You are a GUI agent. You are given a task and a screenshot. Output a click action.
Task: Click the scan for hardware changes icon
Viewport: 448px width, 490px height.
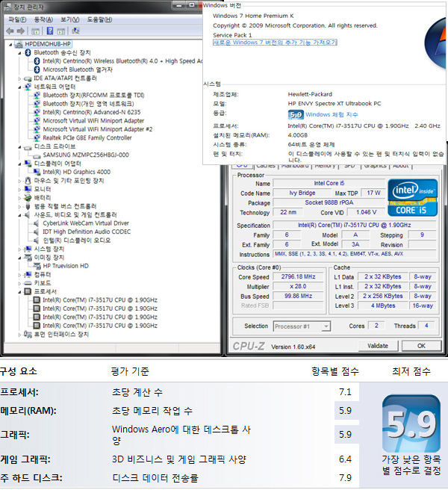coord(75,31)
